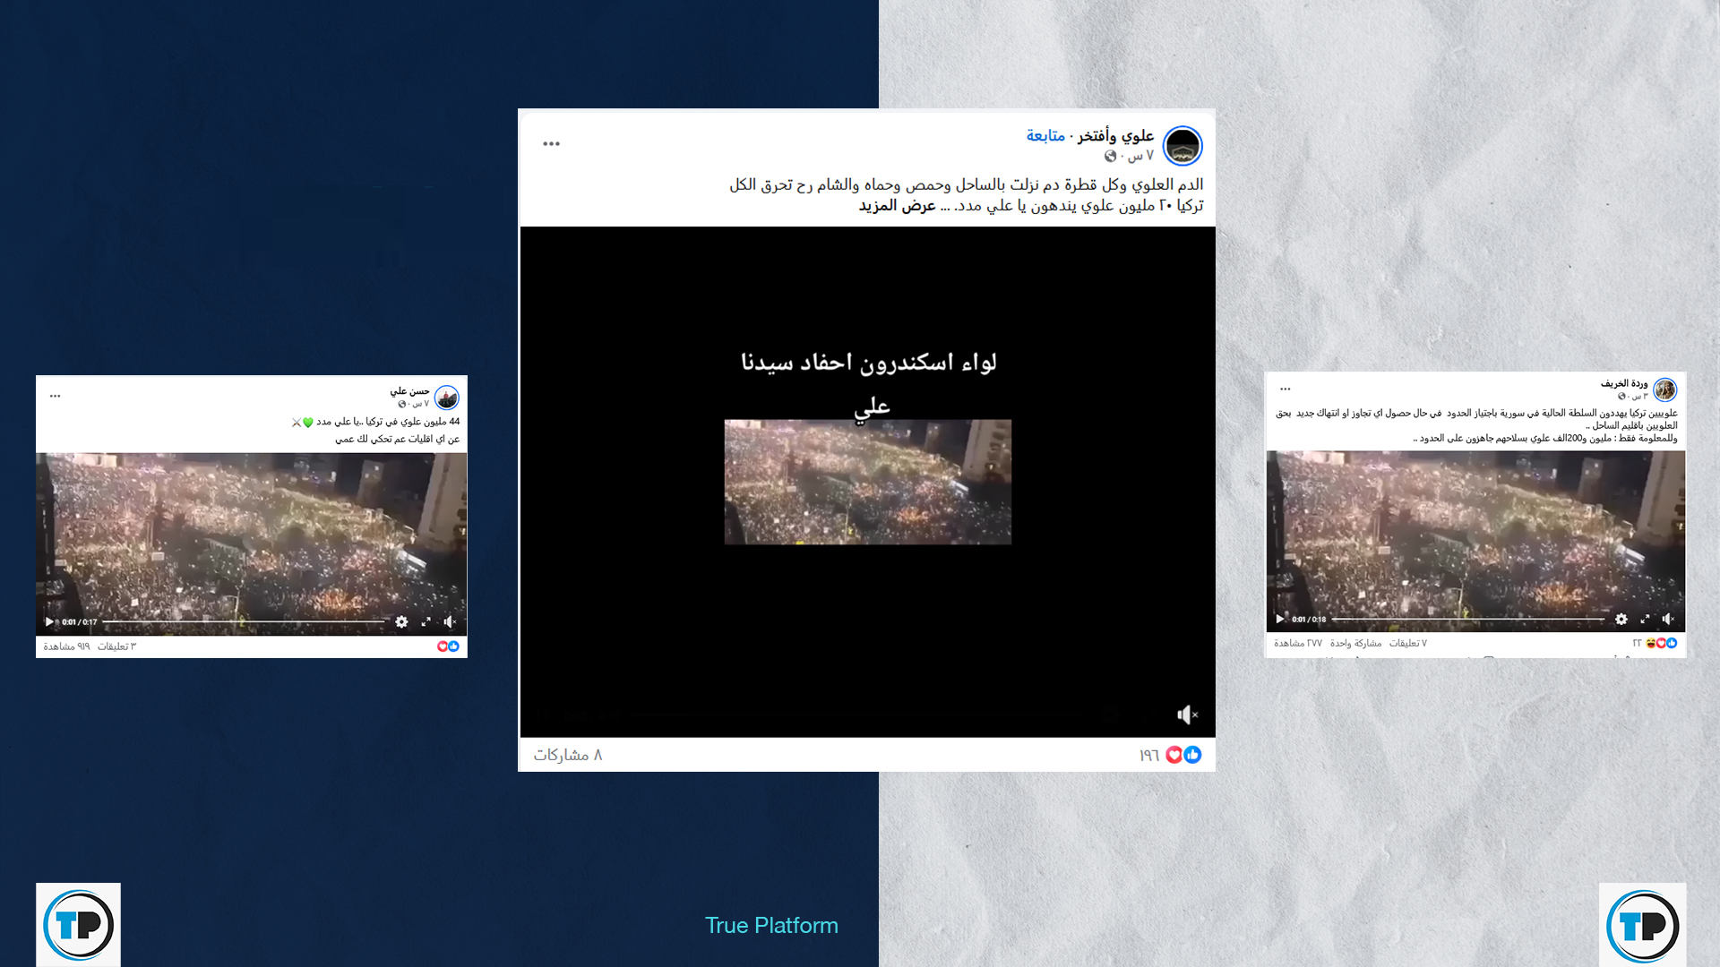
Task: Click the blue متابعة follow link
Action: 1045,135
